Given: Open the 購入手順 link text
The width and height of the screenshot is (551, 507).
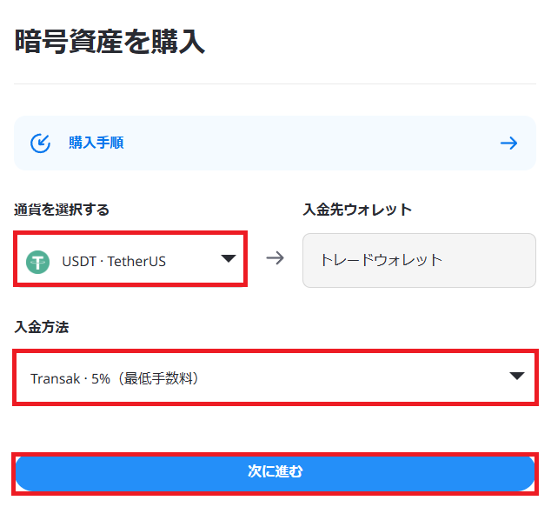Looking at the screenshot, I should pyautogui.click(x=96, y=143).
